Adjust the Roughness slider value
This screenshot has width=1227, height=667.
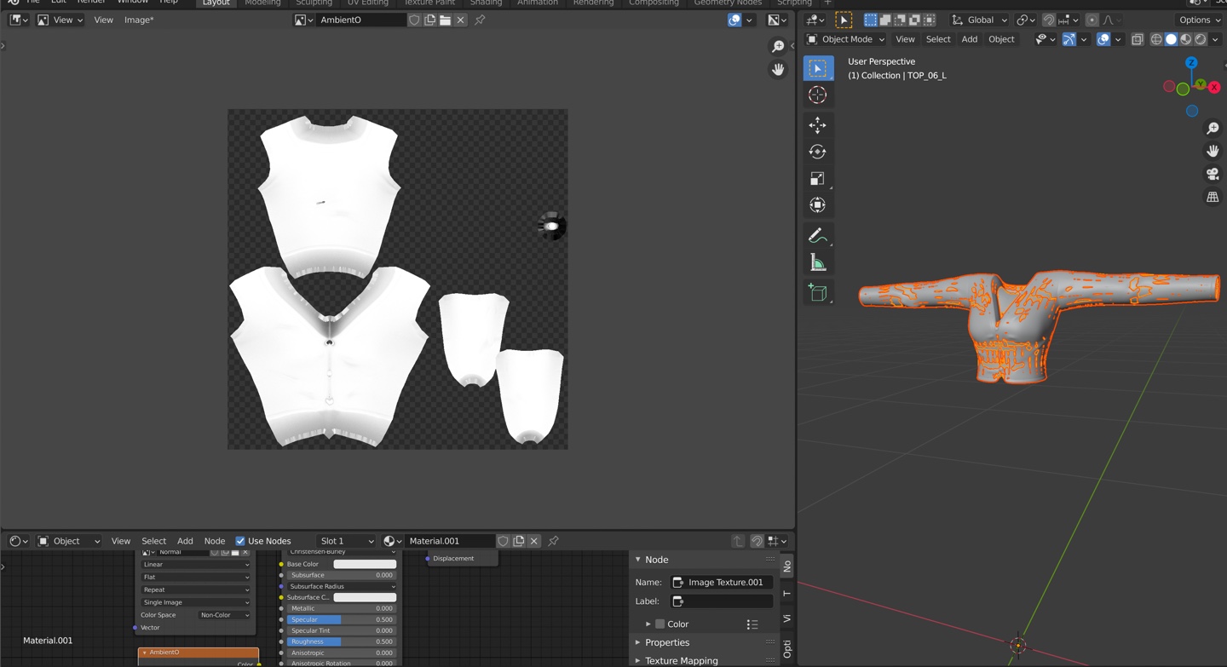341,641
